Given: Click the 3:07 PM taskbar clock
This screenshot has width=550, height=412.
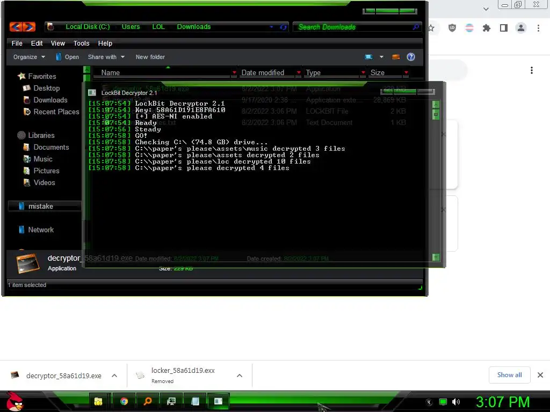Looking at the screenshot, I should pos(502,402).
